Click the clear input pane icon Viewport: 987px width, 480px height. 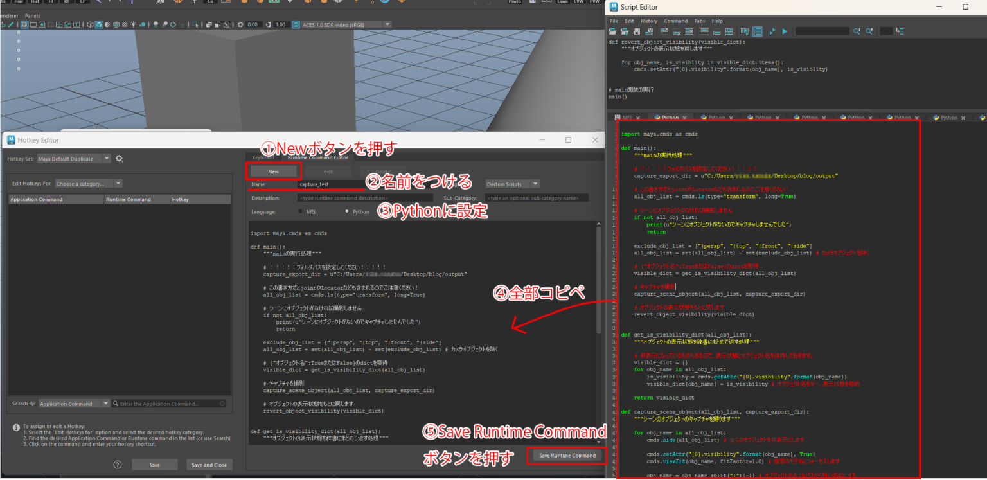tap(677, 31)
